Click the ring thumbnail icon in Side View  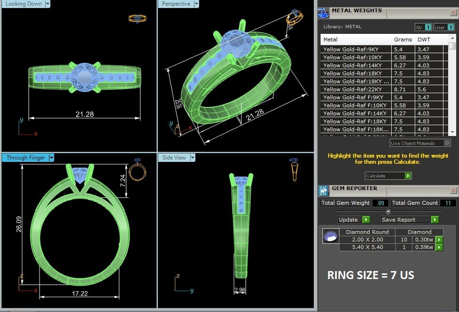tap(294, 169)
